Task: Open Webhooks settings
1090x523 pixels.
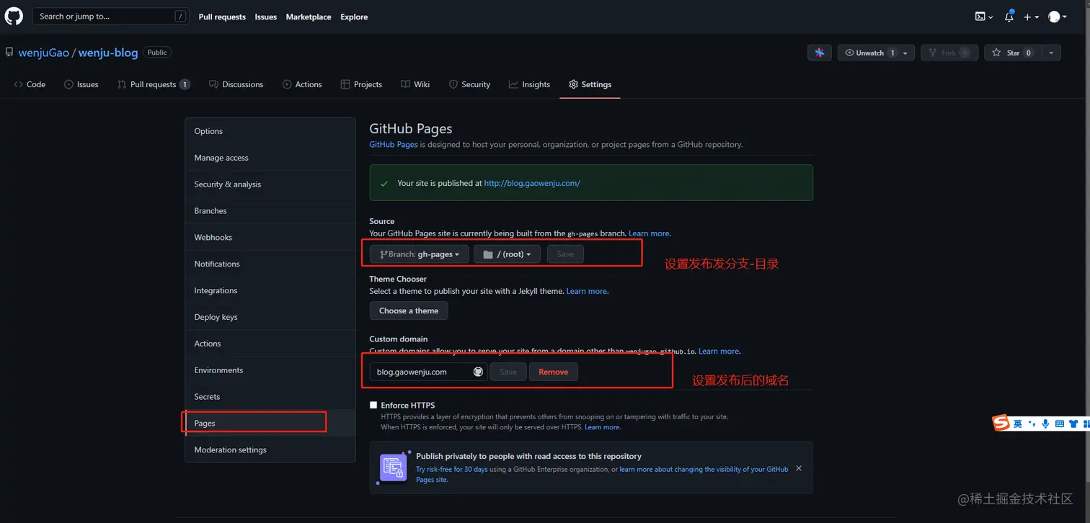Action: 270,238
